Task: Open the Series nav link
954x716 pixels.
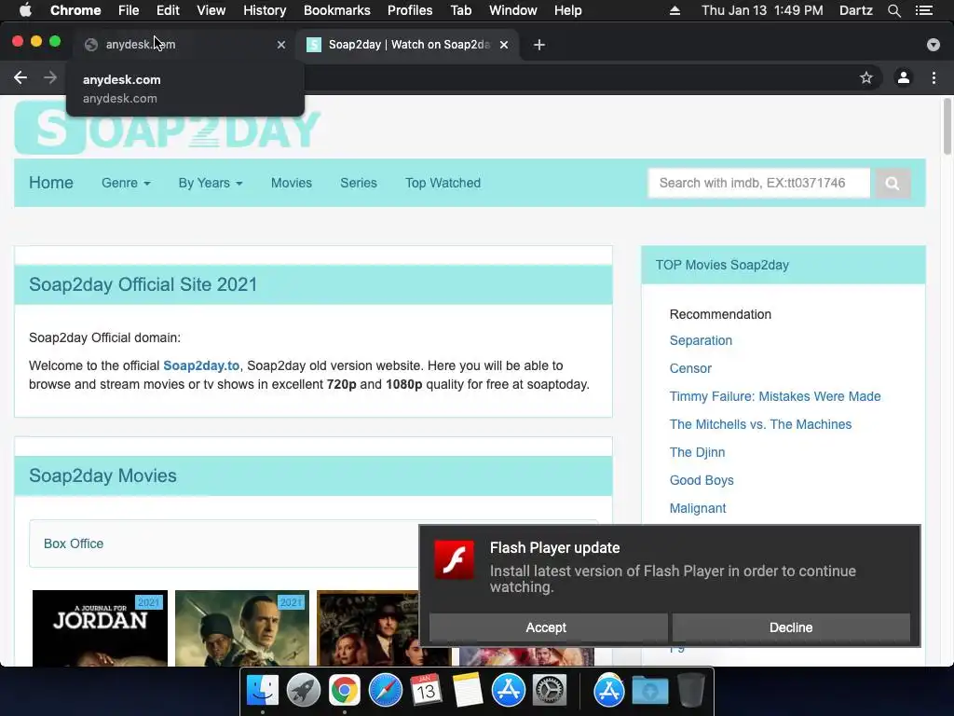Action: 359,183
